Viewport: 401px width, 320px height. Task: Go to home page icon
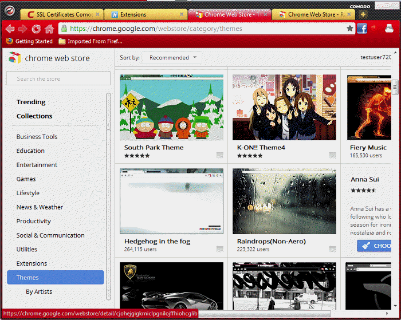click(49, 29)
